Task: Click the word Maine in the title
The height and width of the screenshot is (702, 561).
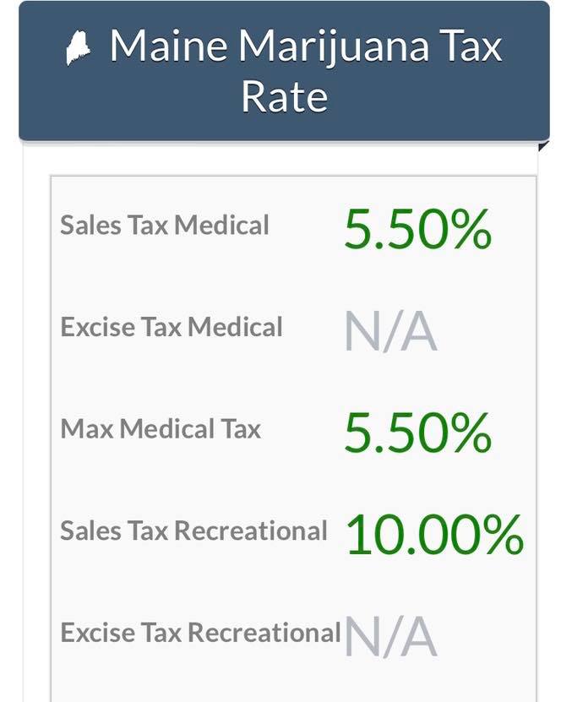Action: [168, 45]
